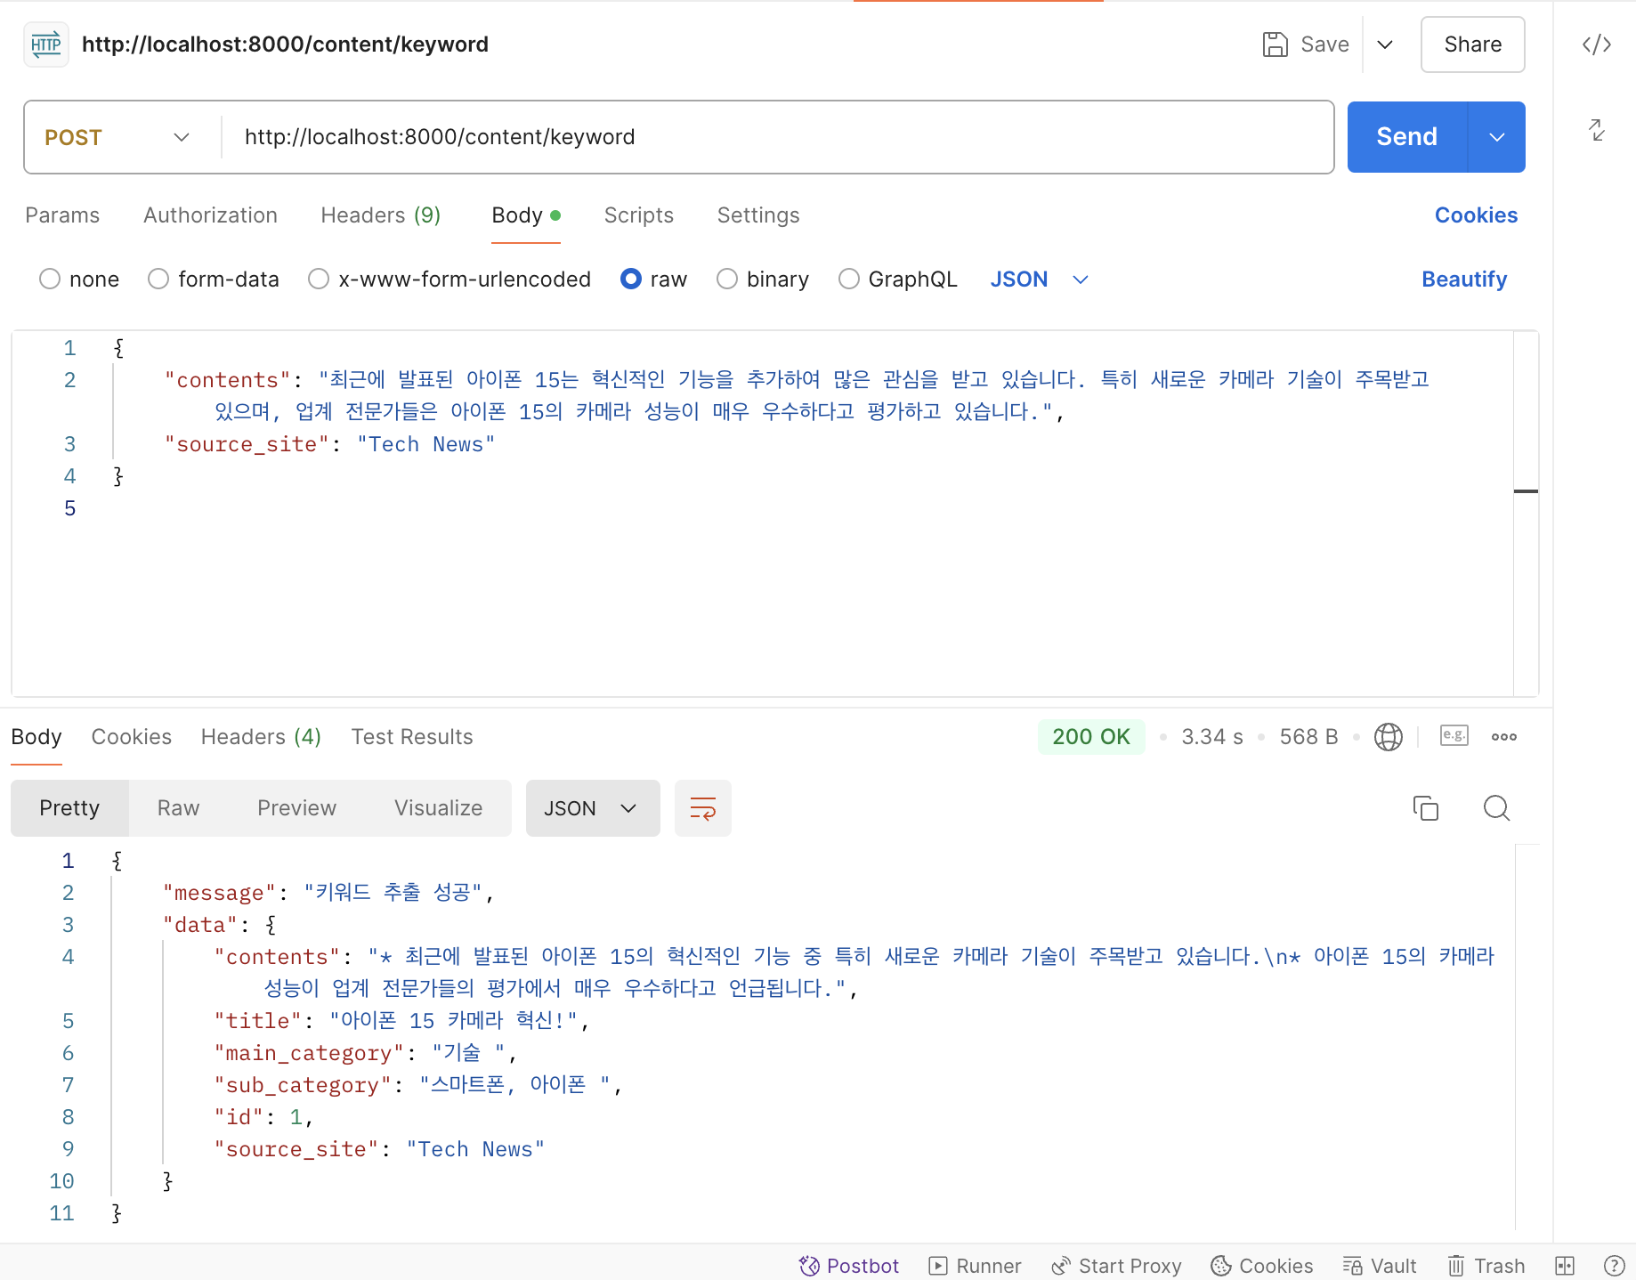Click the Save button label
Viewport: 1636px width, 1280px height.
point(1324,45)
